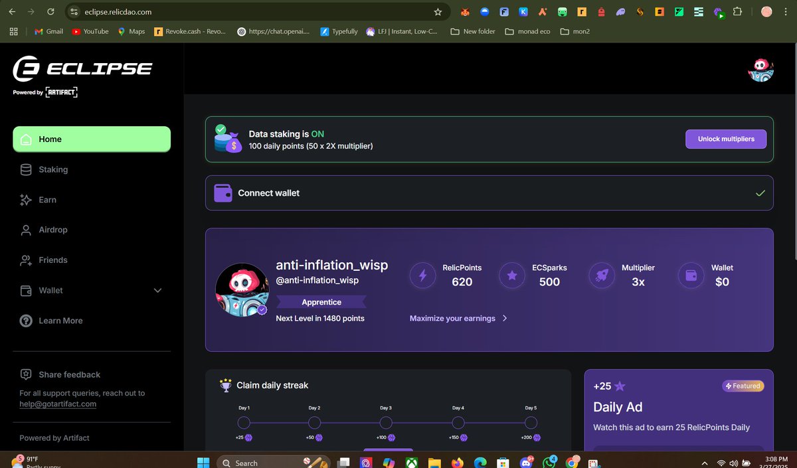
Task: Click the Eclipse logo in the sidebar
Action: (83, 68)
